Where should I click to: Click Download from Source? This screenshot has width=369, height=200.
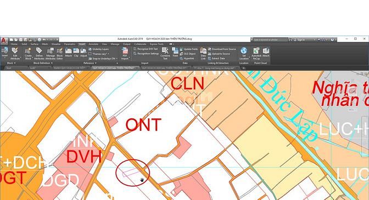pos(222,49)
